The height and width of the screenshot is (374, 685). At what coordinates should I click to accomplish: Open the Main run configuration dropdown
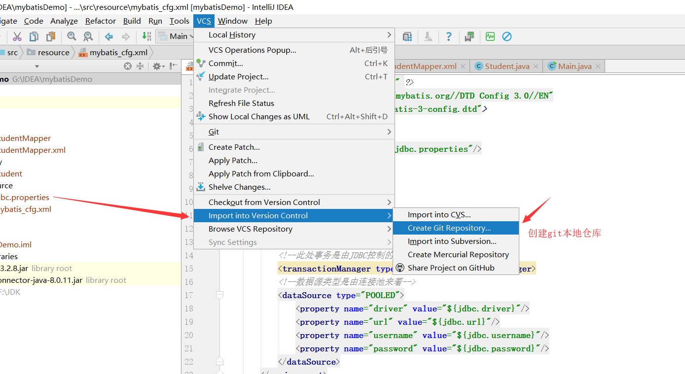coord(176,36)
